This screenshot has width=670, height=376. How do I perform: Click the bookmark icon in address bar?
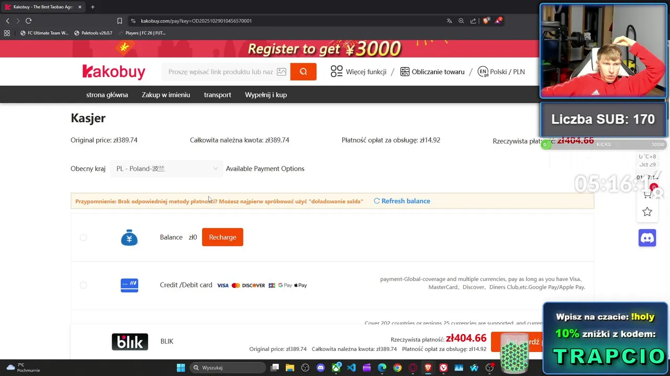coord(119,21)
